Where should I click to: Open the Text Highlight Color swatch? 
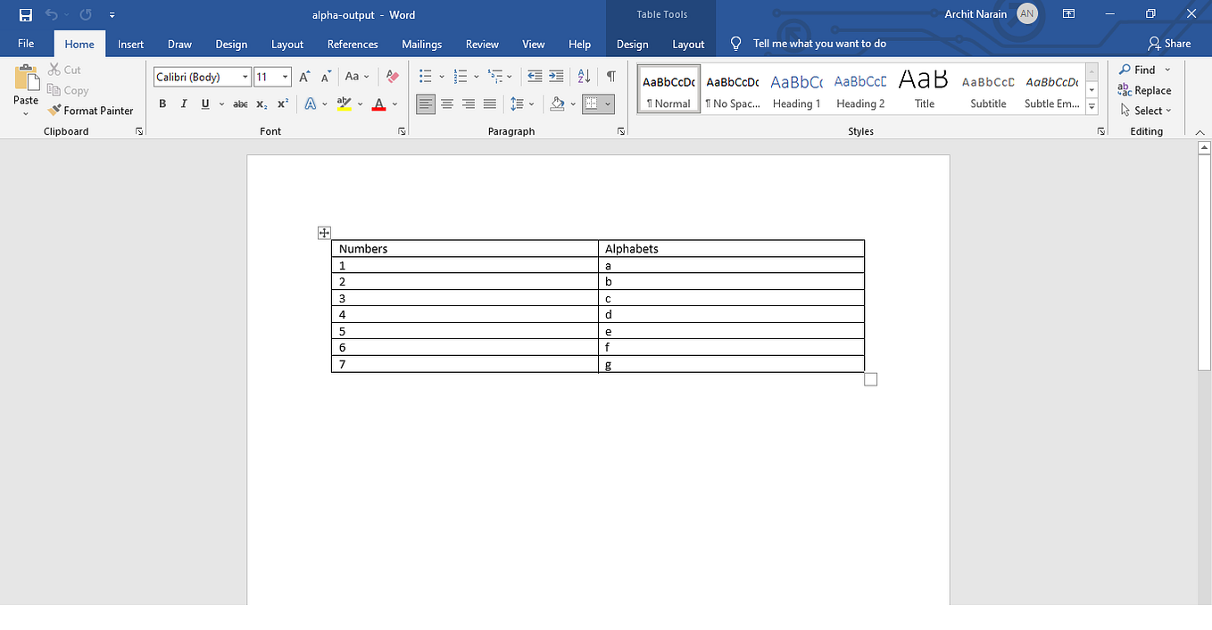point(346,104)
